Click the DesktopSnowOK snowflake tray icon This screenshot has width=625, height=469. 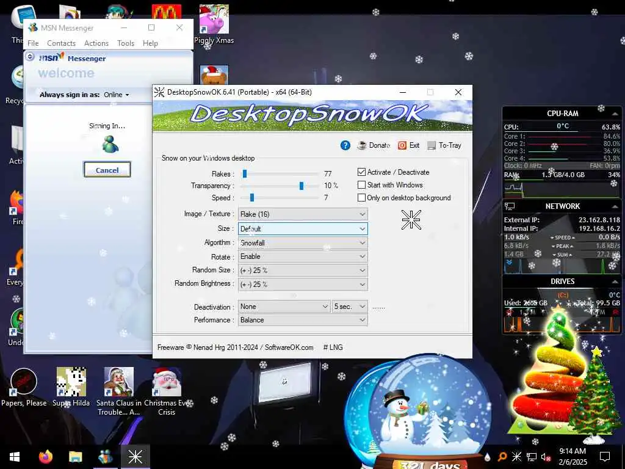point(516,457)
